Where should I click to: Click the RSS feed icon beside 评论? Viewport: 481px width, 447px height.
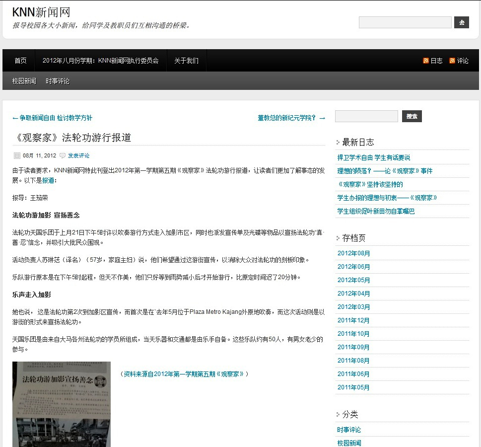[x=452, y=61]
